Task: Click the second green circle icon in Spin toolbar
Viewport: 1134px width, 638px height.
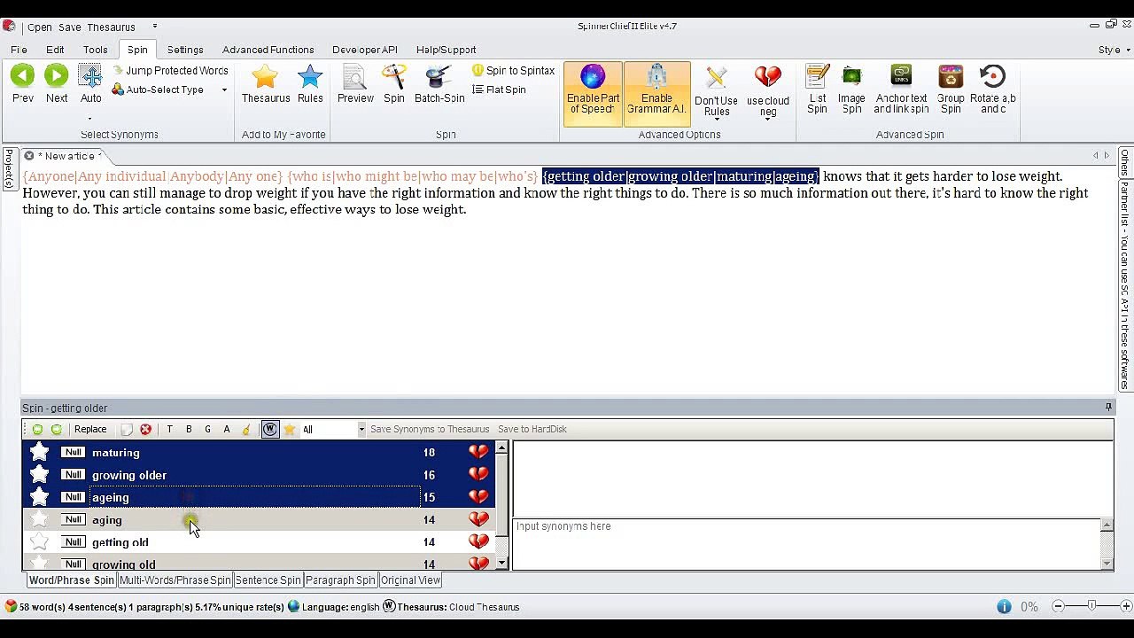Action: [x=56, y=430]
